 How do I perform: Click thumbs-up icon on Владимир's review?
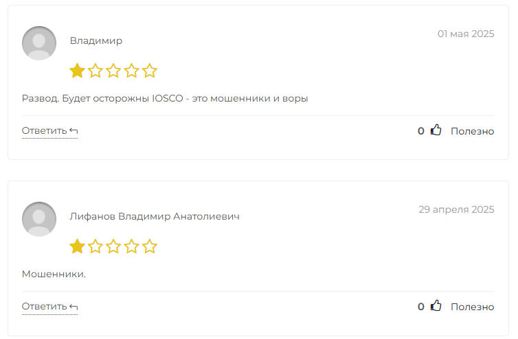(x=436, y=130)
